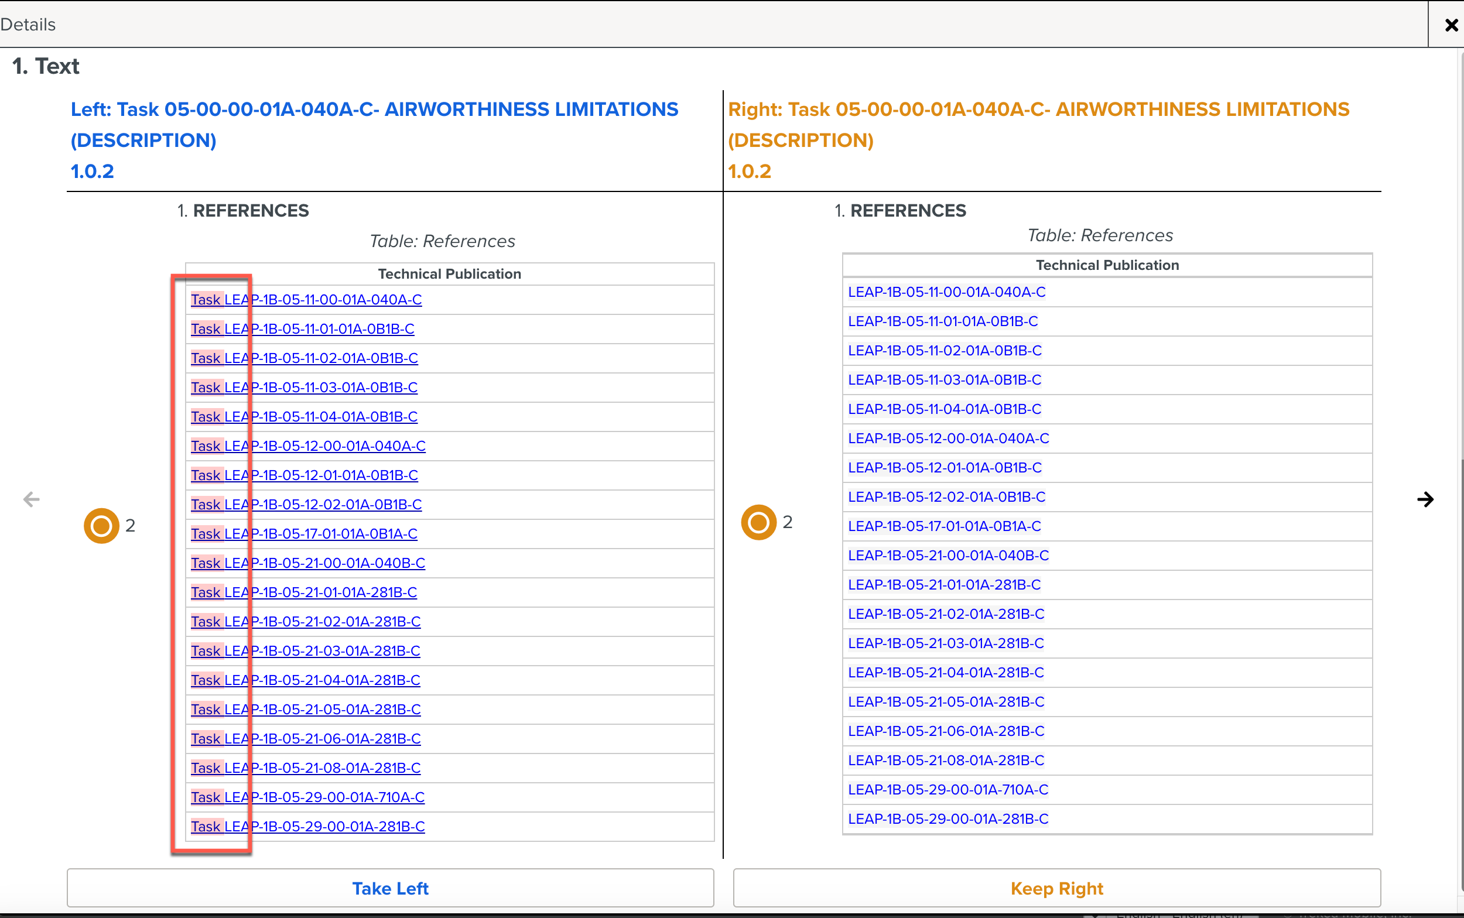Click the Take Left button

pos(390,888)
